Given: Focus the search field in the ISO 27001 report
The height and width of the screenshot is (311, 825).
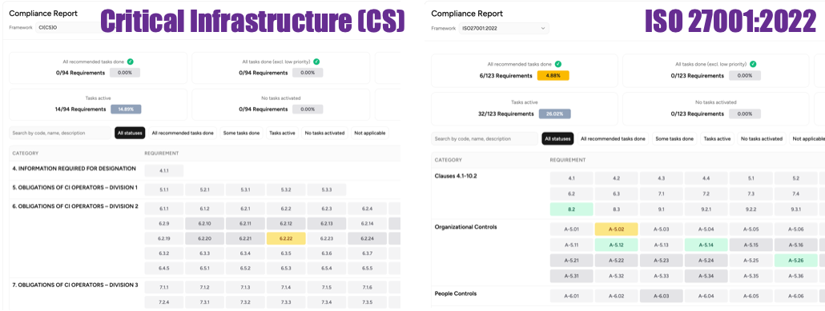Looking at the screenshot, I should (484, 138).
